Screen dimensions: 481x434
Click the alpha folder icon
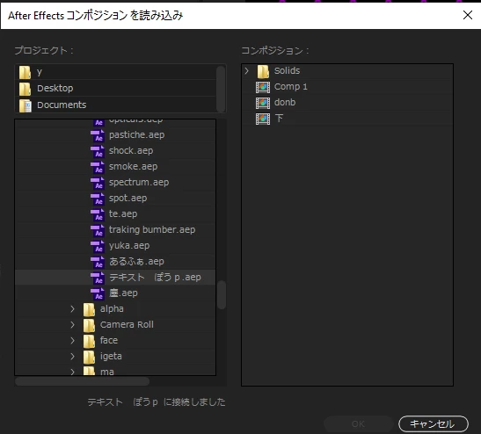pyautogui.click(x=89, y=309)
